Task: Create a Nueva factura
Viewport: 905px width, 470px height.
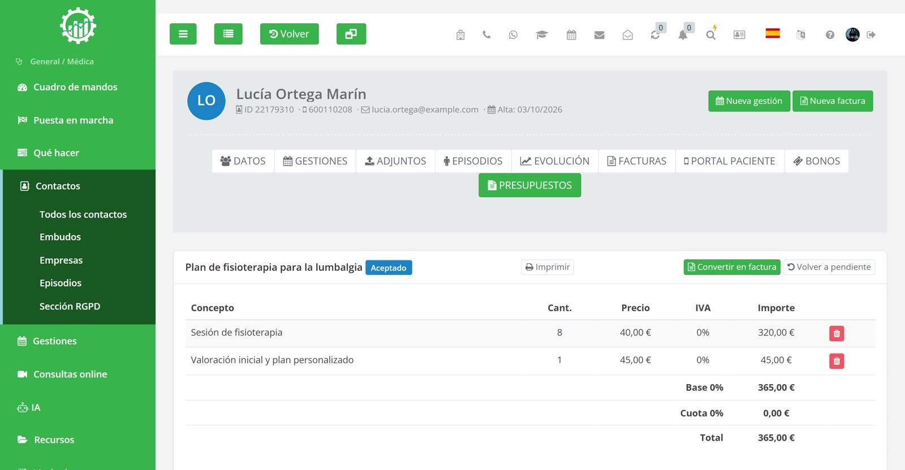Action: tap(833, 101)
